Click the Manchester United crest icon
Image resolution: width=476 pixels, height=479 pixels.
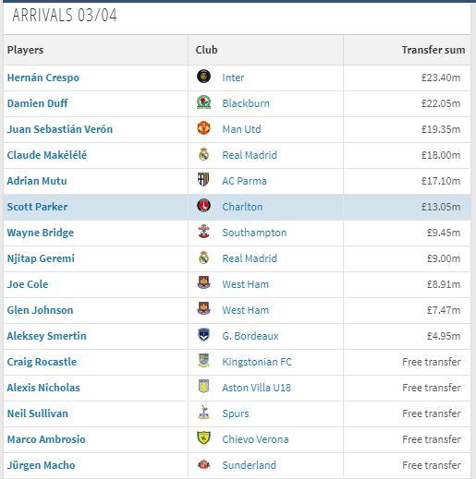(203, 128)
